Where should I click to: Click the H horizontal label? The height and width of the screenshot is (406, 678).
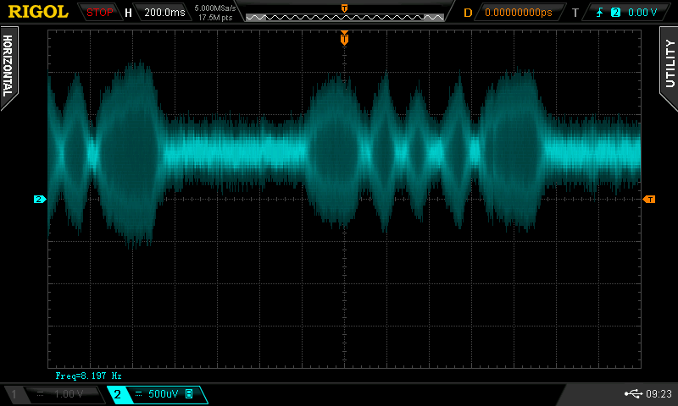tap(128, 13)
